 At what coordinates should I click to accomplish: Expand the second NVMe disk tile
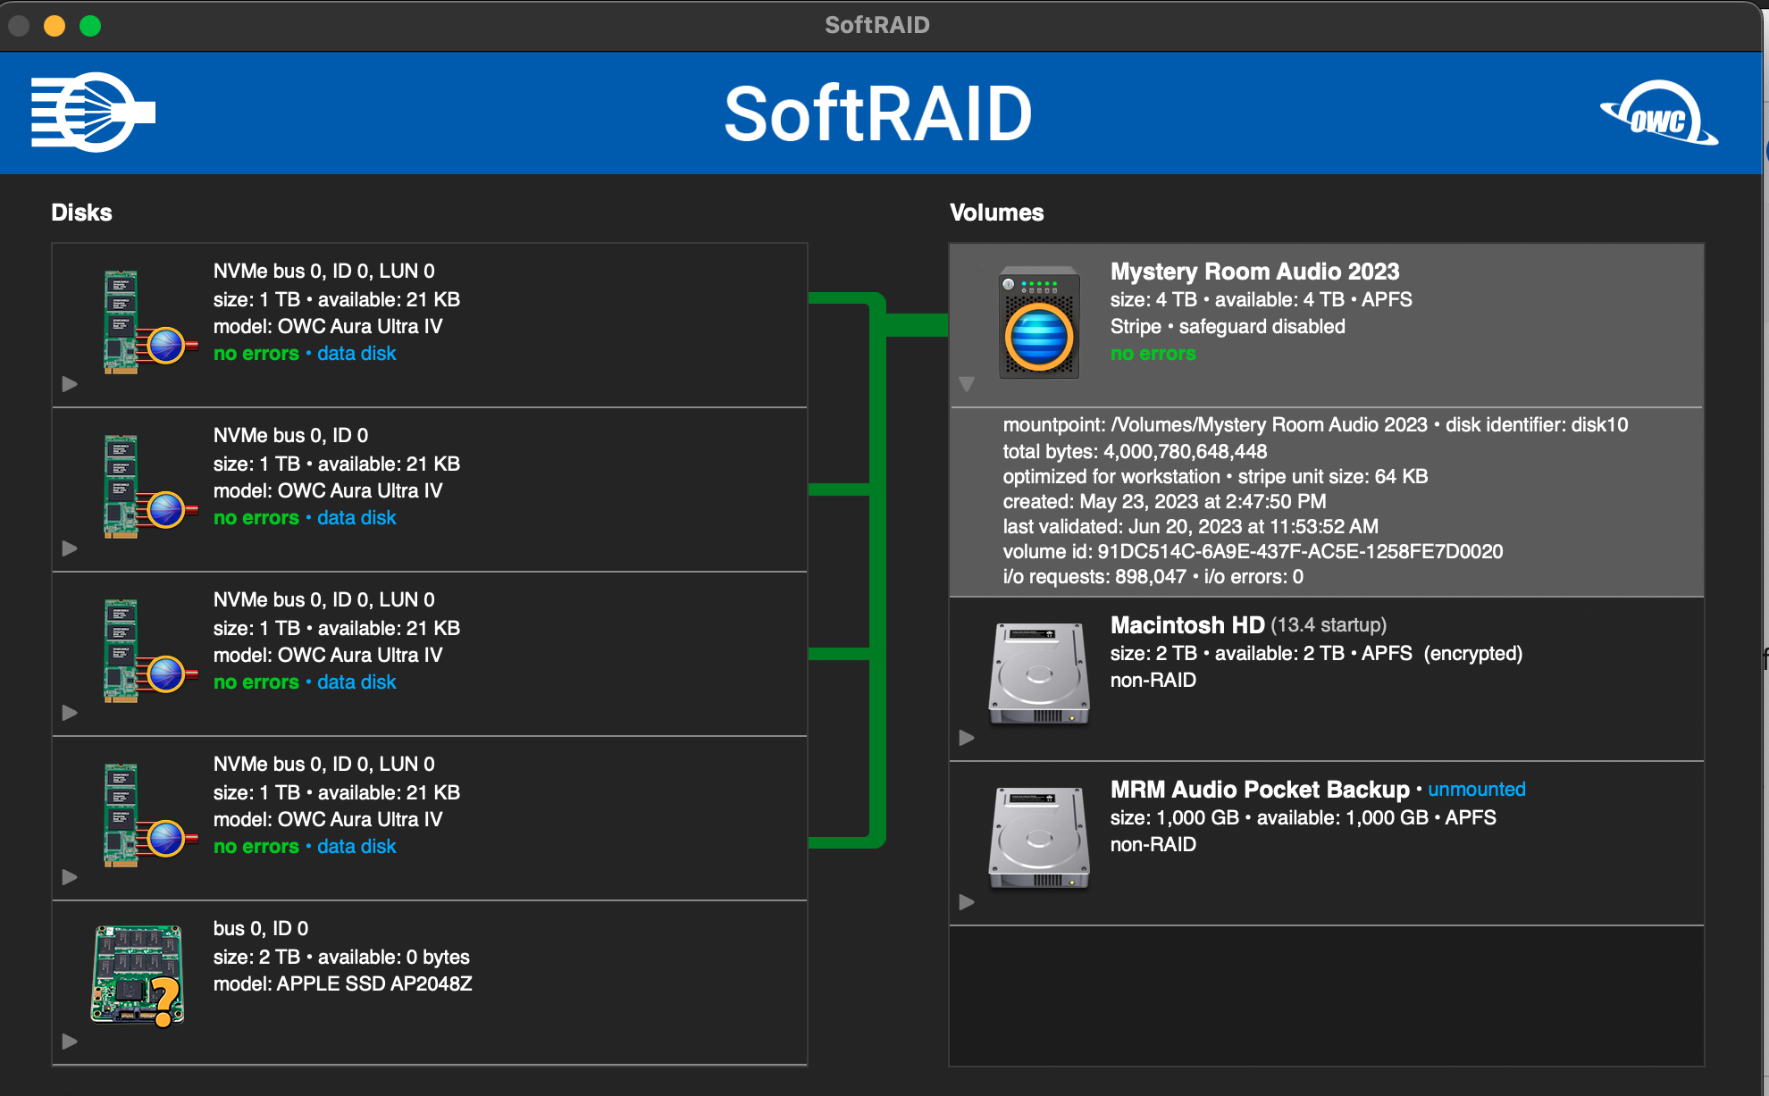pyautogui.click(x=70, y=548)
